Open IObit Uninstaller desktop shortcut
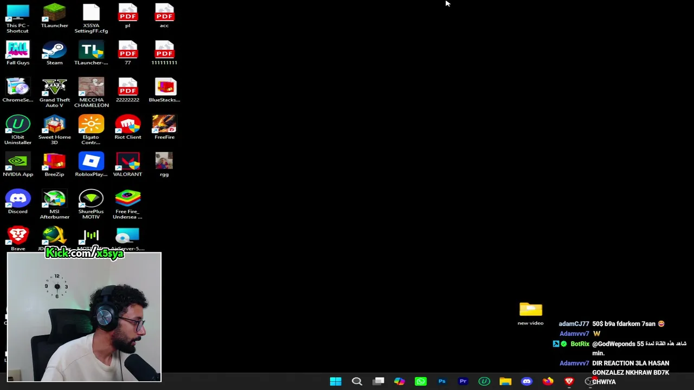Image resolution: width=694 pixels, height=390 pixels. pyautogui.click(x=17, y=130)
